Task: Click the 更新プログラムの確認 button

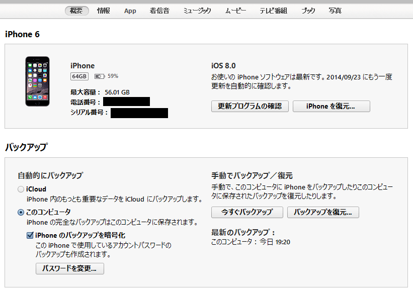Action: [x=250, y=107]
